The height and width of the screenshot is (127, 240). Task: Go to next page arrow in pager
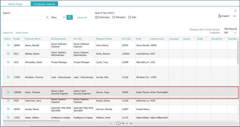127,123
